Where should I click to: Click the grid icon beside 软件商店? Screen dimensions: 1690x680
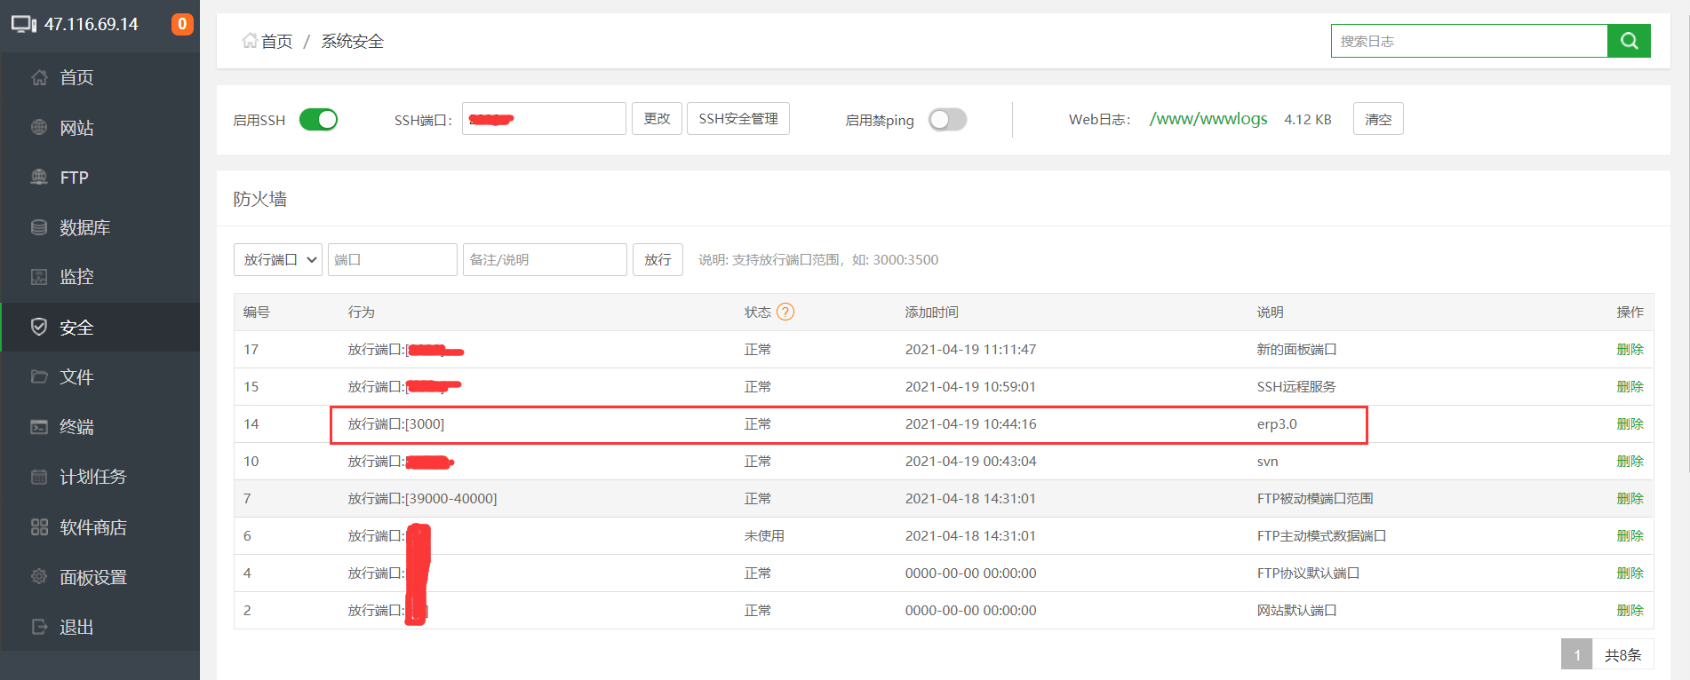(39, 526)
